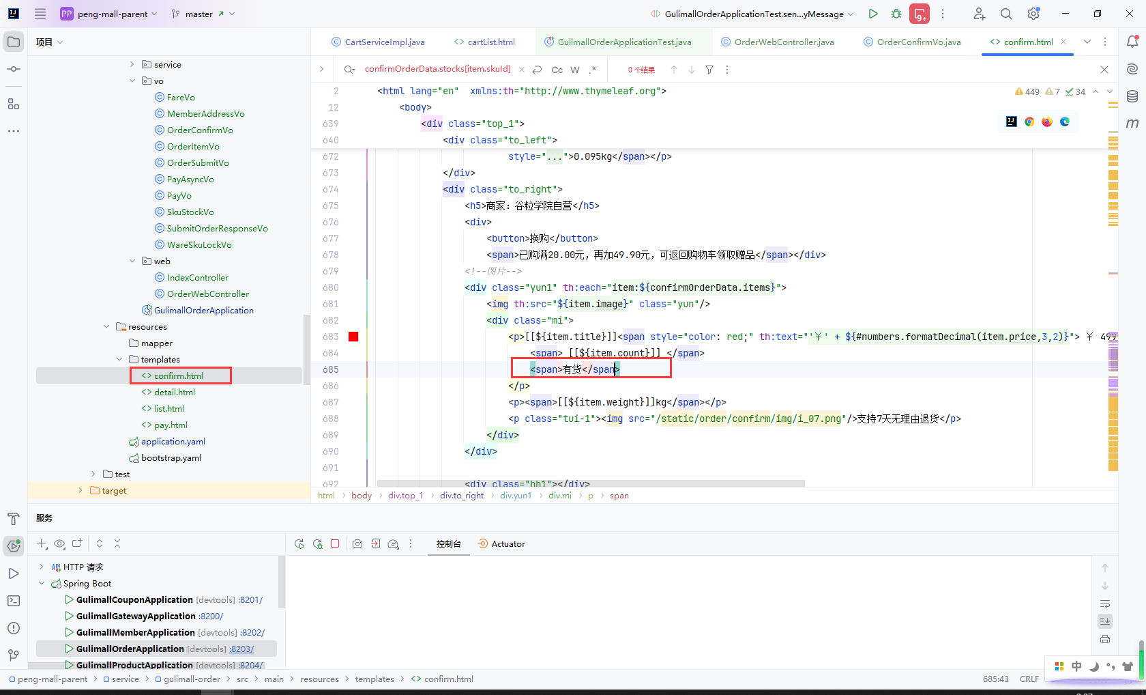Image resolution: width=1146 pixels, height=695 pixels.
Task: Collapse the web folder
Action: tap(132, 261)
